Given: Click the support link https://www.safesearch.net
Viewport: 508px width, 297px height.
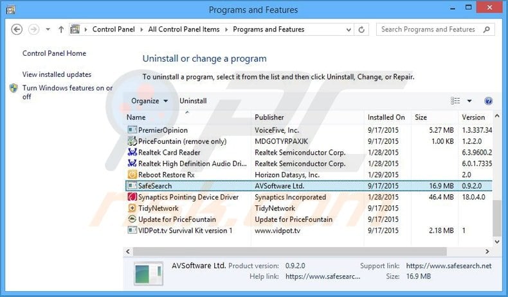Looking at the screenshot, I should [x=449, y=266].
